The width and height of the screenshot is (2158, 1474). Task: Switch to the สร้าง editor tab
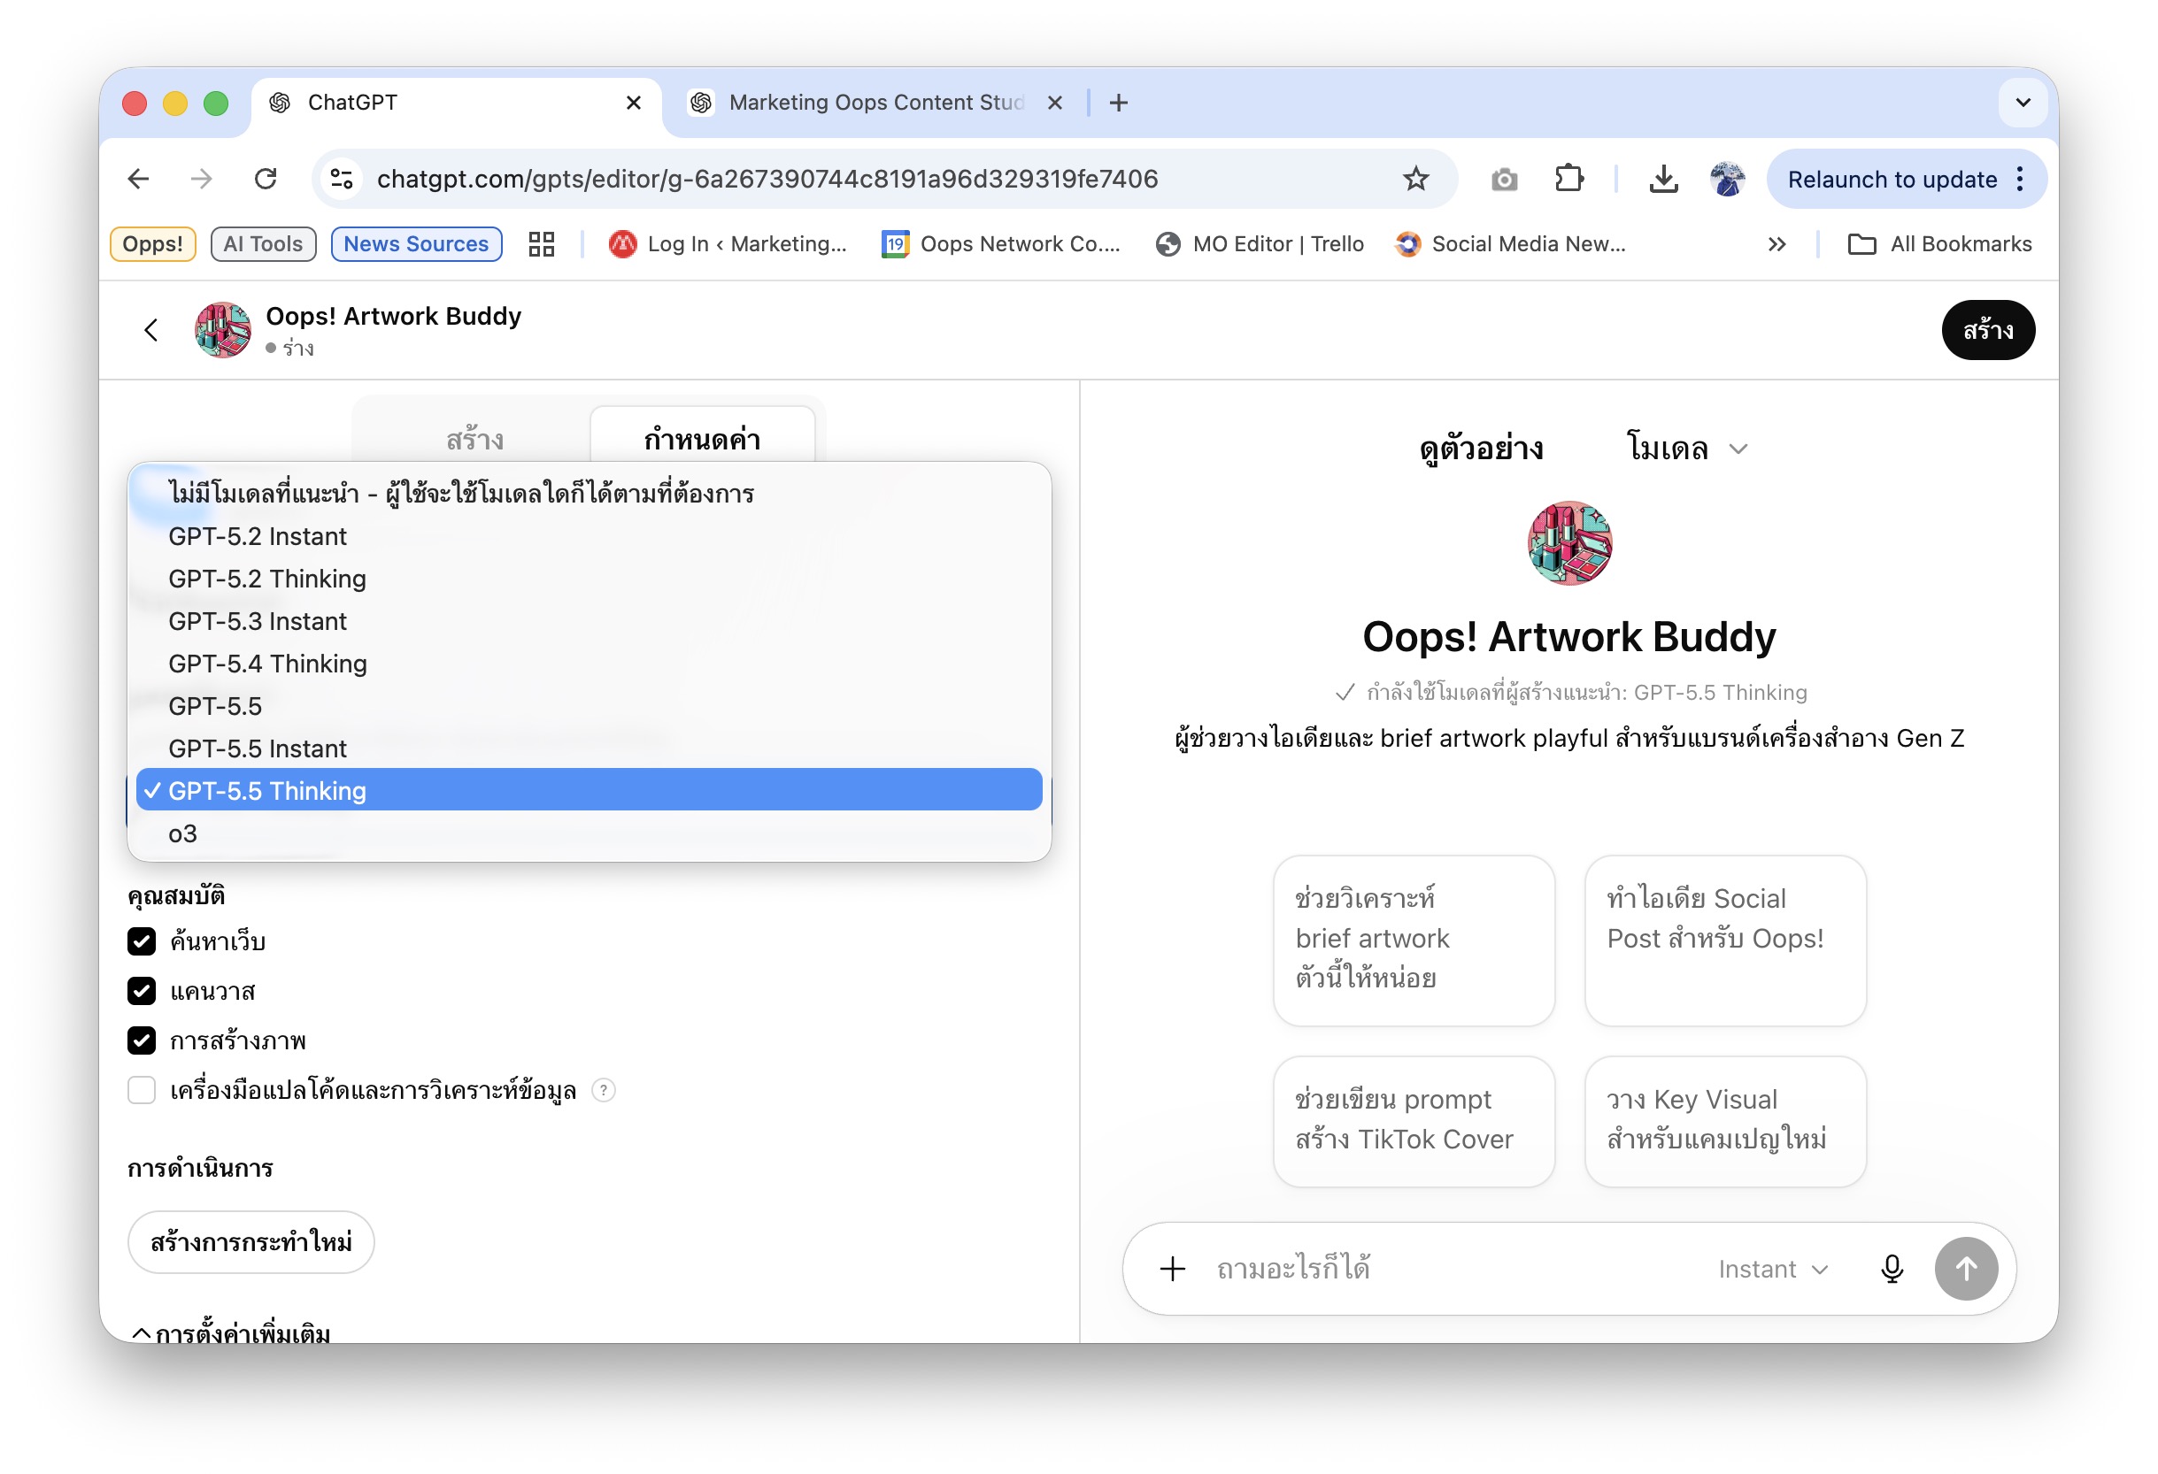tap(475, 438)
